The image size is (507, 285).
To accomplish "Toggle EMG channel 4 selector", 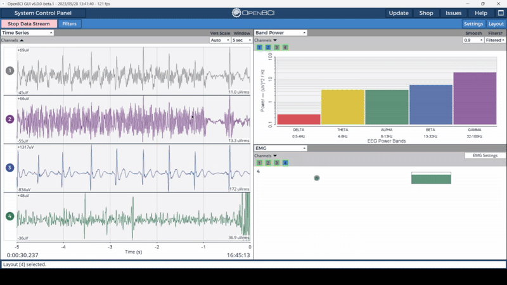I will [x=285, y=163].
